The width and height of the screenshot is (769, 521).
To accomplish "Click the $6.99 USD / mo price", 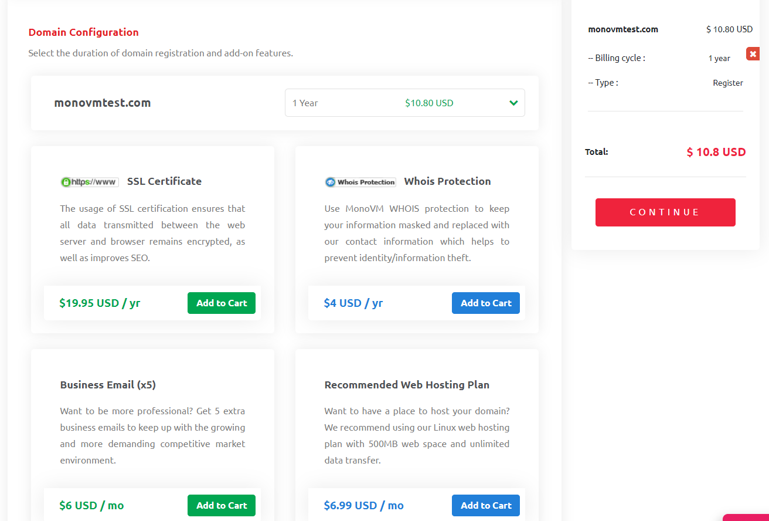I will [363, 505].
